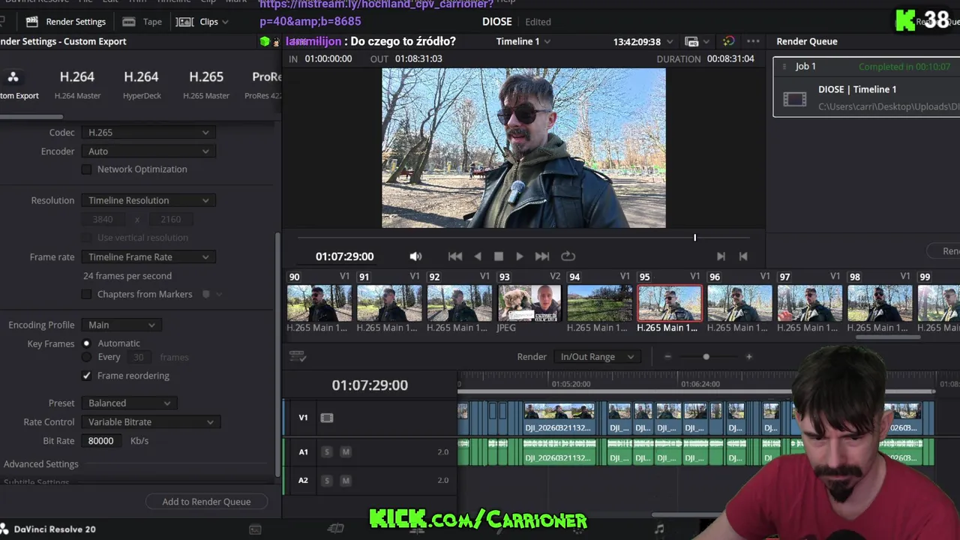
Task: Open the Timeline 1 selector dropdown
Action: (x=523, y=41)
